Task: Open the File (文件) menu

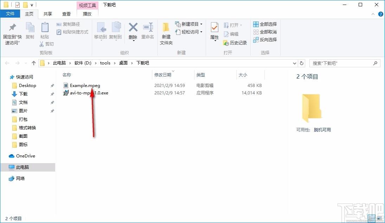Action: tap(10, 13)
